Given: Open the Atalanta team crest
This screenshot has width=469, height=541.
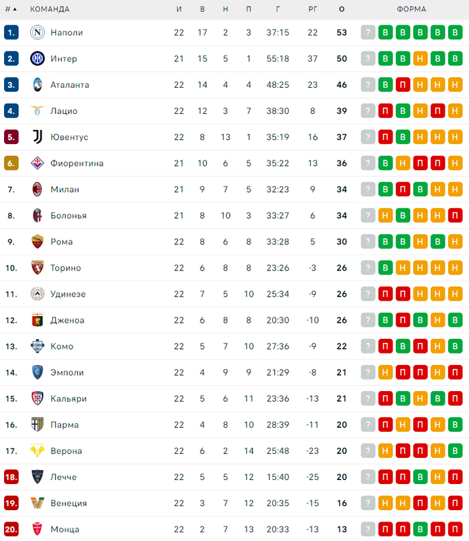Looking at the screenshot, I should pyautogui.click(x=37, y=84).
